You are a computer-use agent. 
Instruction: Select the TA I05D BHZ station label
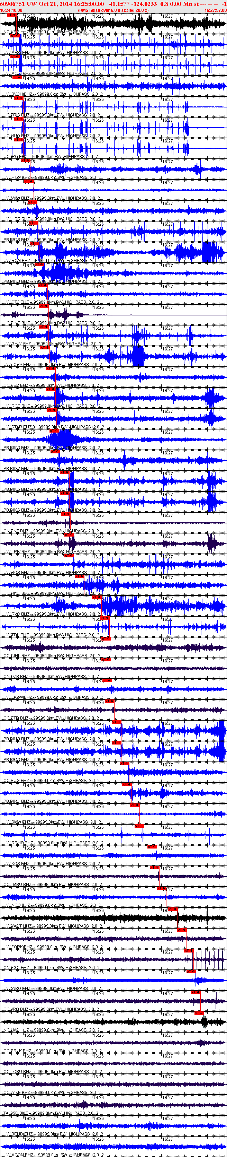pos(52,1113)
